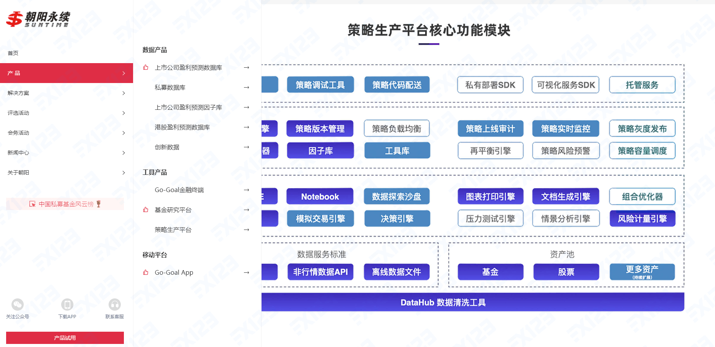
Task: Click 下载APP label
Action: click(67, 316)
